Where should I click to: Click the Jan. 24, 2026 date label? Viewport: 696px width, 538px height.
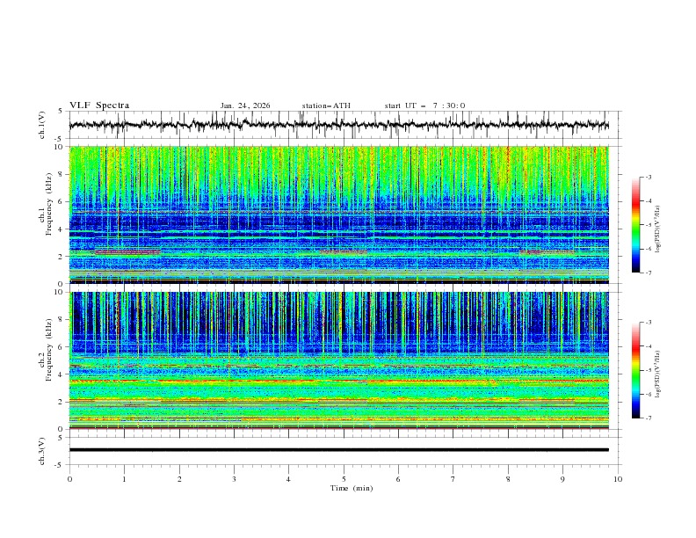(x=245, y=105)
